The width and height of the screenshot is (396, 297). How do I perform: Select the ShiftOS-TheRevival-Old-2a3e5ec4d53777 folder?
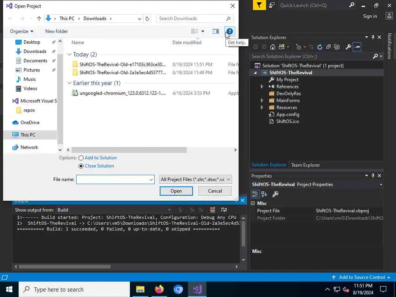point(123,72)
